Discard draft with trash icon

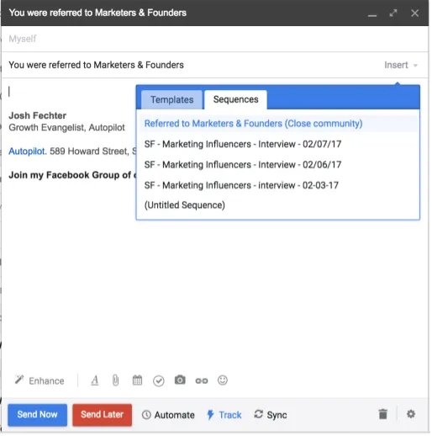pos(383,414)
